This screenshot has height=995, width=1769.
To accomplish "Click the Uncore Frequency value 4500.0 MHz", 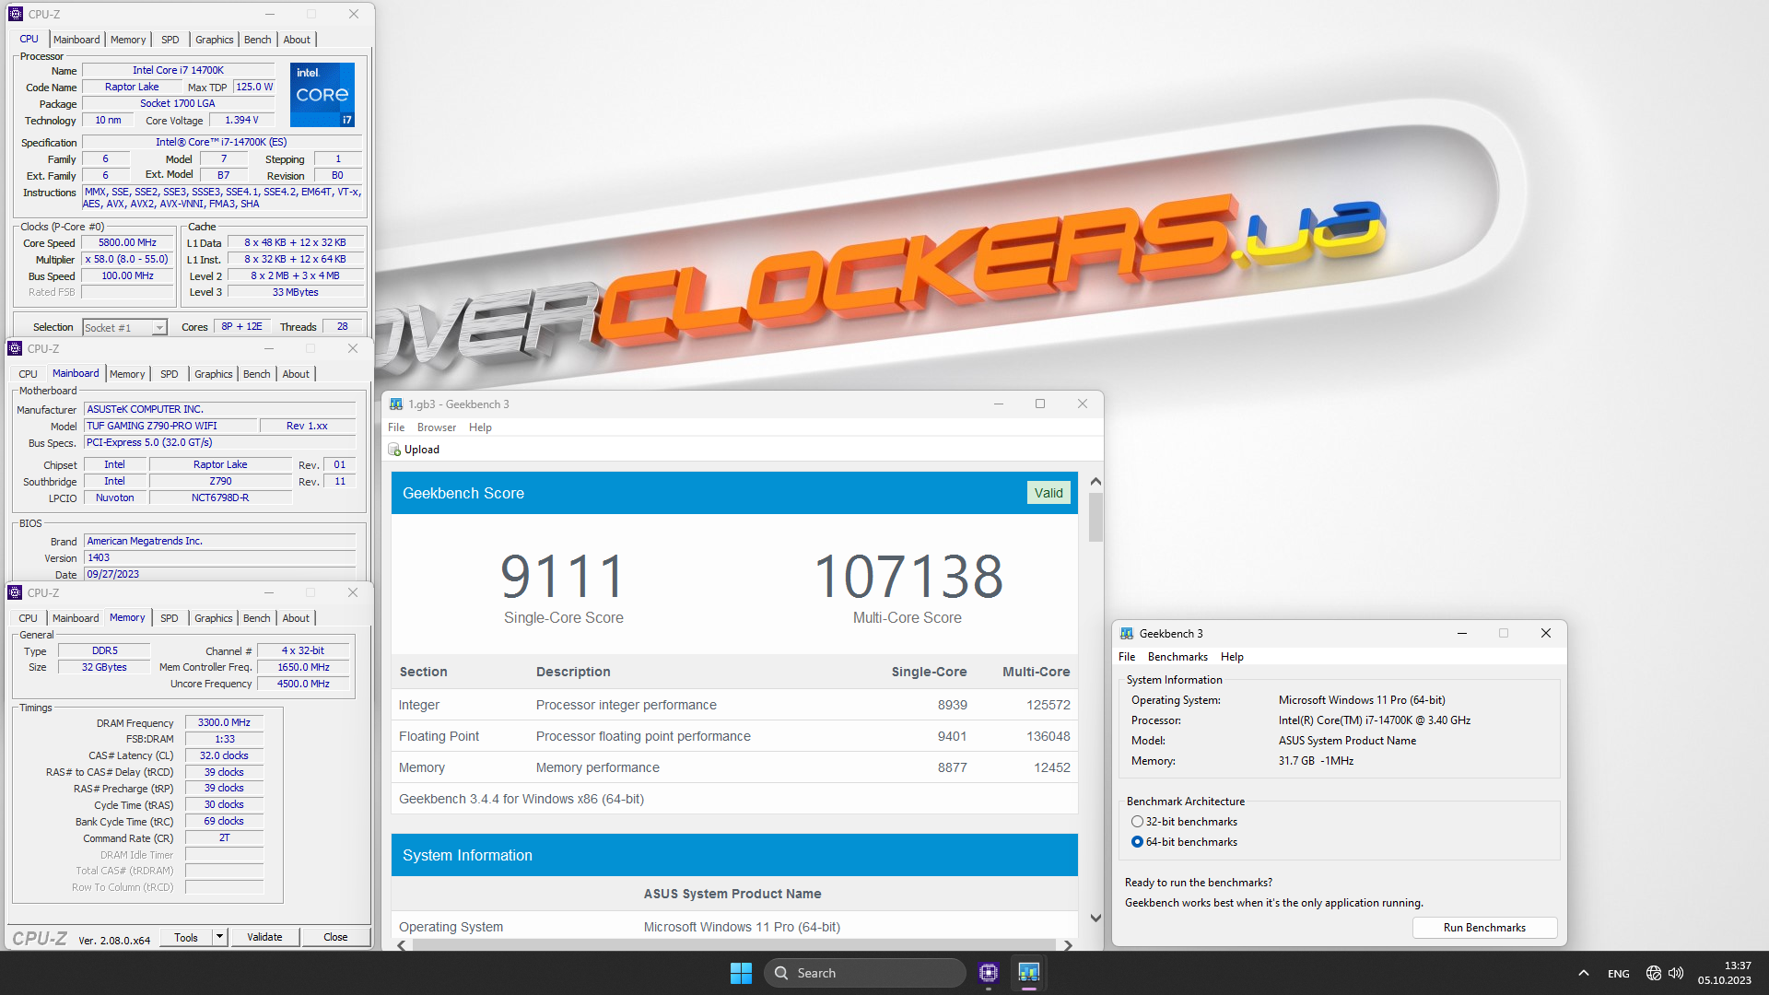I will point(303,684).
